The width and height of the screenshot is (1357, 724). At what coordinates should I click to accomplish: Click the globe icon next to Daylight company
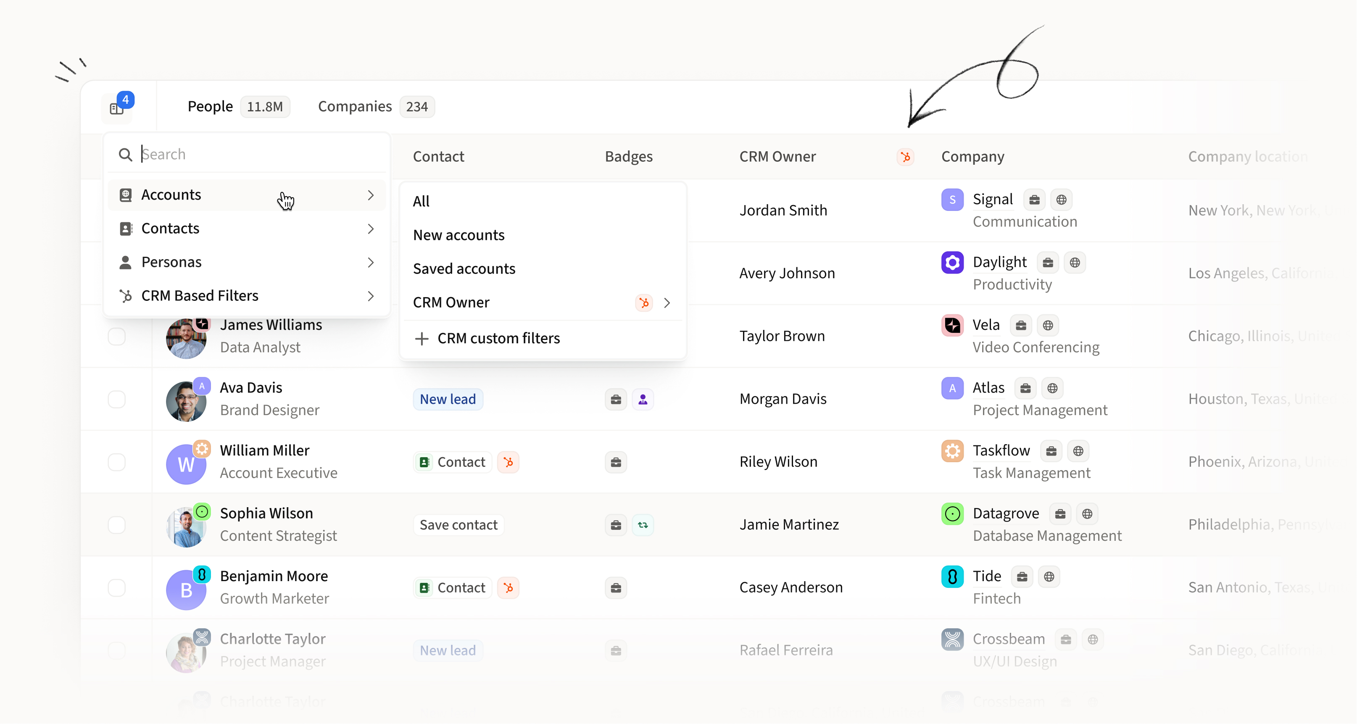(x=1075, y=262)
